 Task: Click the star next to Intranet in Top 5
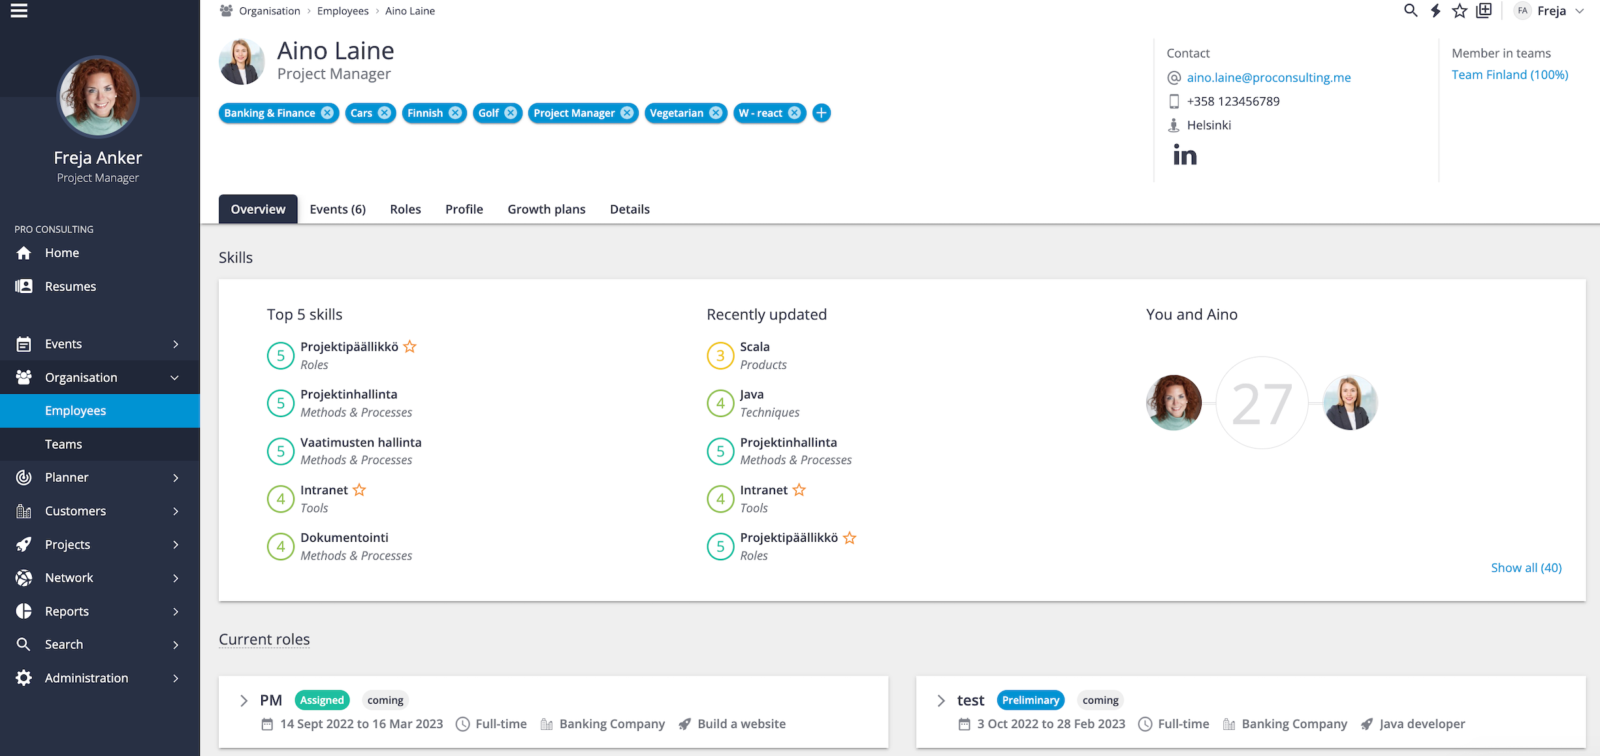click(359, 490)
